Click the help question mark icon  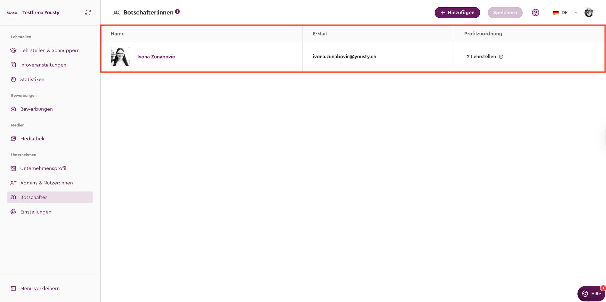click(x=535, y=13)
